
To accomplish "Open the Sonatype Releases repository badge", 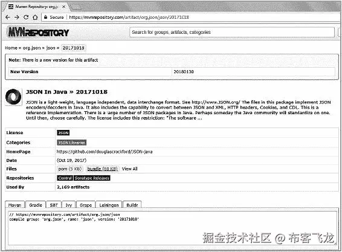I will click(92, 178).
